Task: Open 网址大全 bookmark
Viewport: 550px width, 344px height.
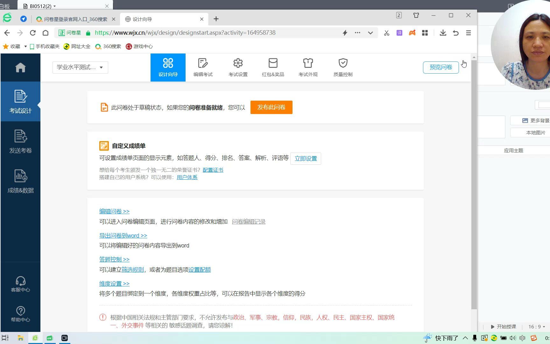Action: [77, 47]
